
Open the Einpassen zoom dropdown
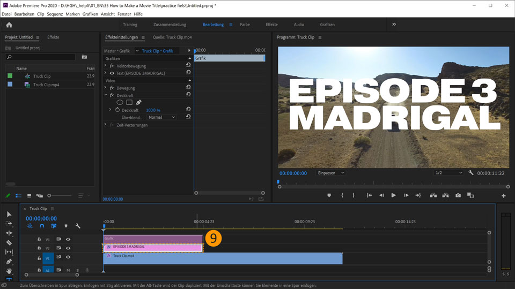pos(331,173)
